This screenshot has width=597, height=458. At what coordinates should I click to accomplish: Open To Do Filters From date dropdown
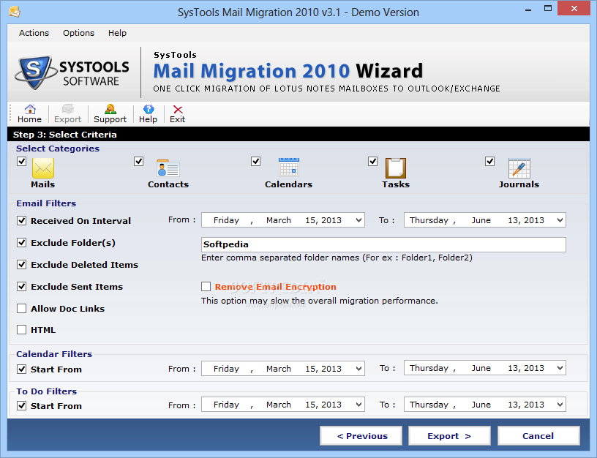(x=358, y=405)
